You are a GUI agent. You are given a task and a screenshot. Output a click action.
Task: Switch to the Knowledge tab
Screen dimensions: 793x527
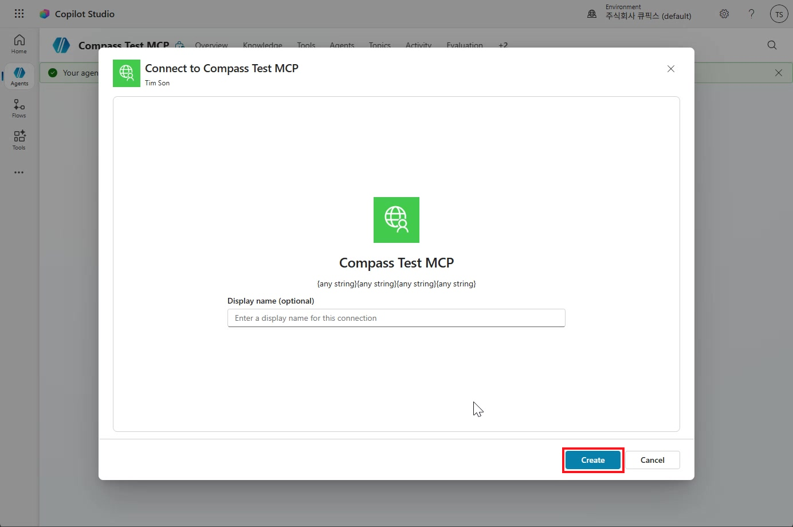(x=262, y=45)
